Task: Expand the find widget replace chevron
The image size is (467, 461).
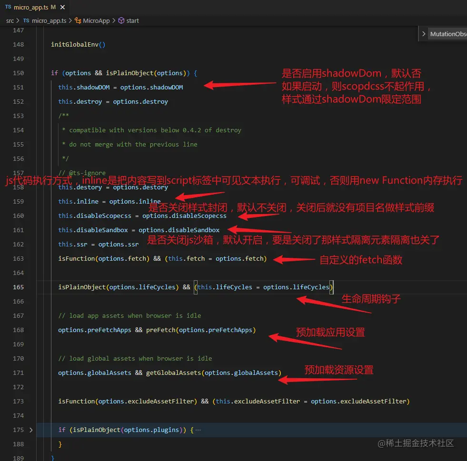Action: pos(424,34)
